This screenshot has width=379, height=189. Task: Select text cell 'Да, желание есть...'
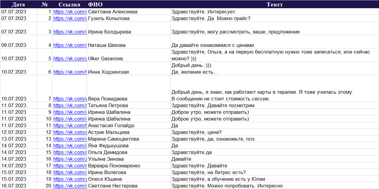(x=275, y=68)
